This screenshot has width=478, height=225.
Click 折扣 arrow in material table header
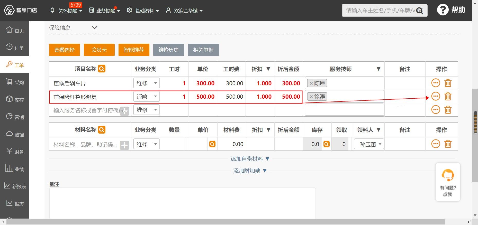[x=268, y=130]
